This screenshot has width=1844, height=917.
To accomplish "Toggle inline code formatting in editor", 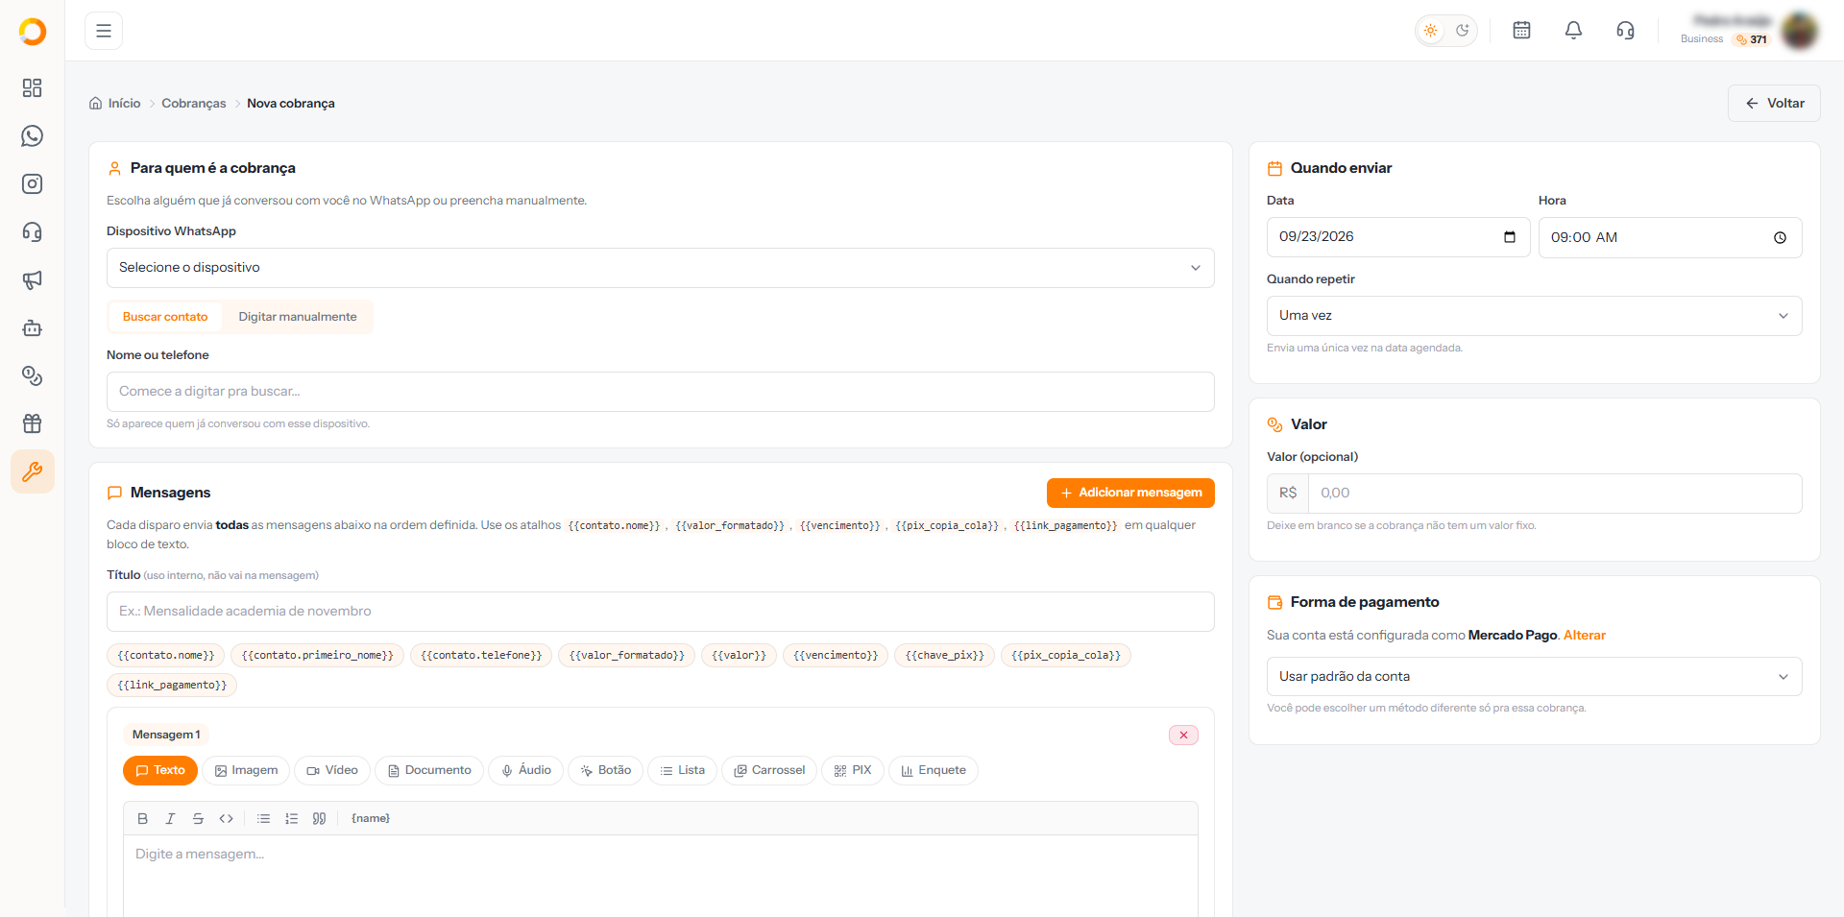I will click(x=226, y=819).
